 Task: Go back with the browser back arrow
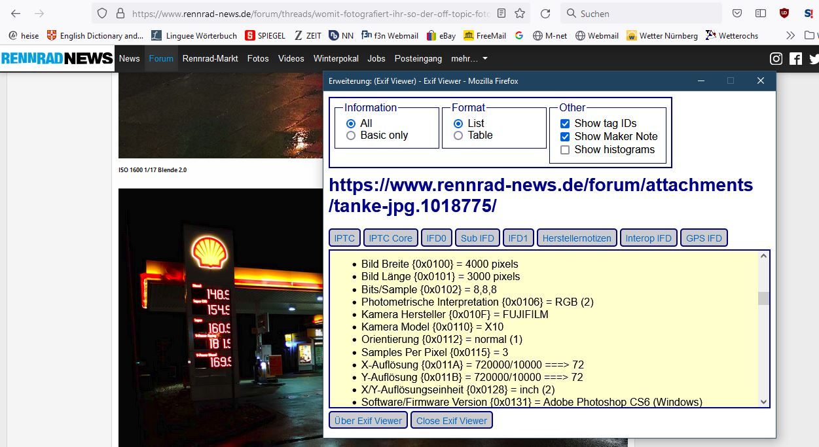pos(16,13)
